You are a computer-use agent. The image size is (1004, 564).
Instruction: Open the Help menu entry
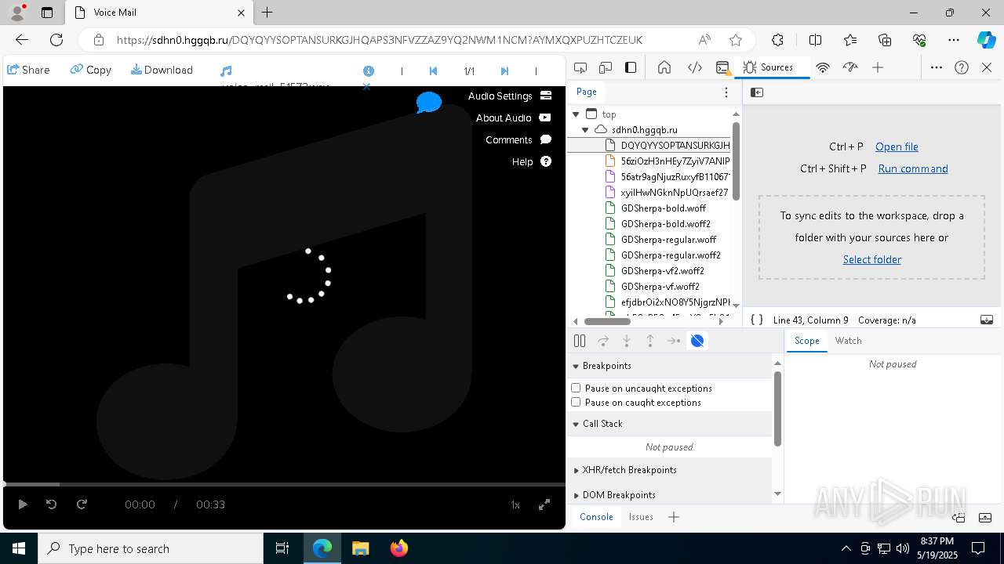(x=532, y=161)
